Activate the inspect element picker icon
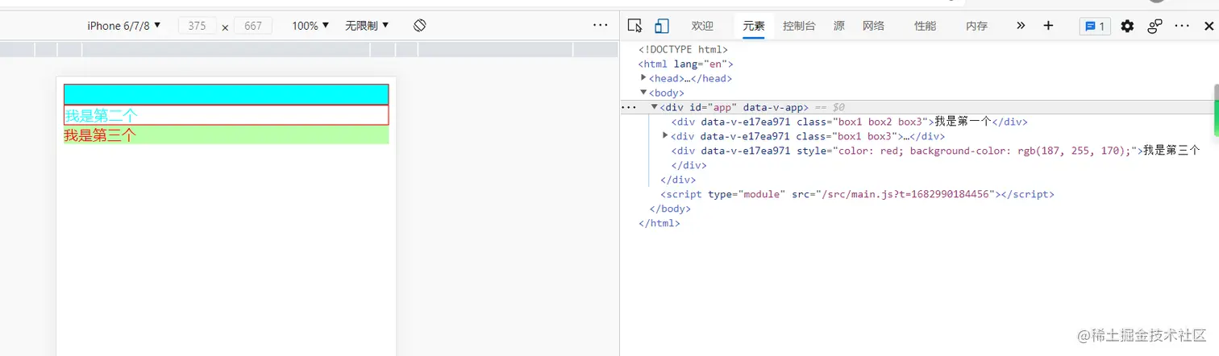This screenshot has height=356, width=1219. point(634,26)
